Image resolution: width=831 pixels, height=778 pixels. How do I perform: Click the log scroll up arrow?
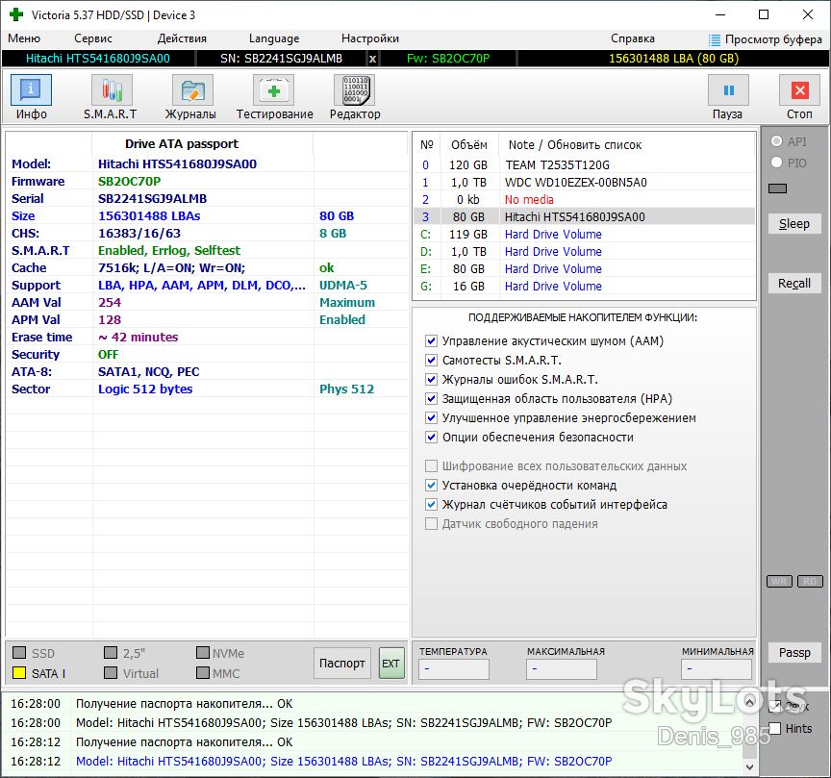[749, 703]
